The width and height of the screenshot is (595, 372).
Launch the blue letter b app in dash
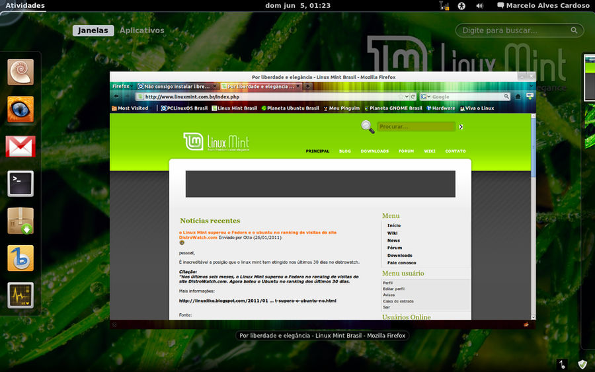[20, 258]
